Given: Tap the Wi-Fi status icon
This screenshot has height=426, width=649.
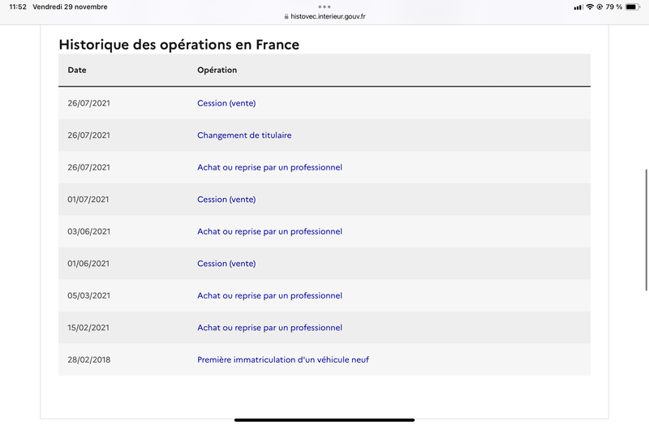Looking at the screenshot, I should click(x=590, y=6).
